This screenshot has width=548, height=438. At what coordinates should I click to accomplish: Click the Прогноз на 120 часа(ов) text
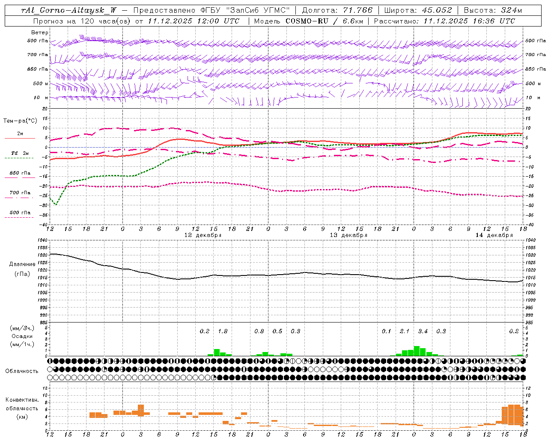coord(82,21)
